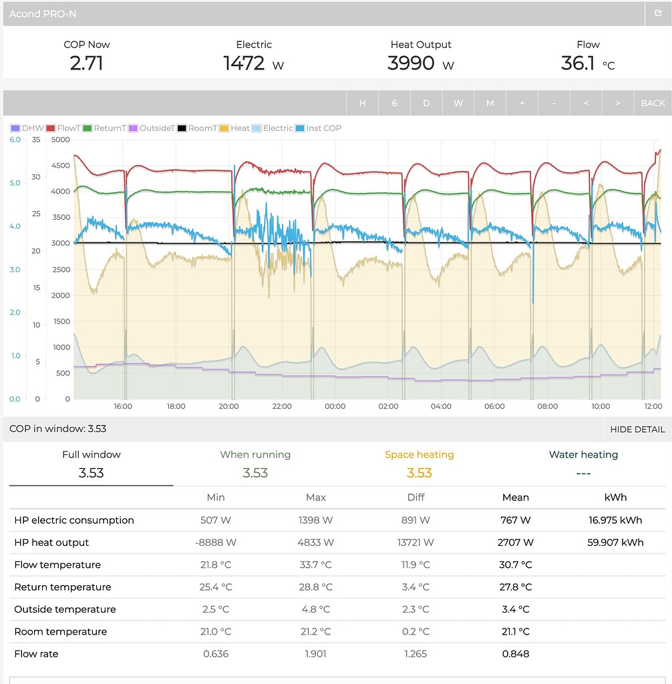This screenshot has height=684, width=672.
Task: Select the 6-hour chart view
Action: pyautogui.click(x=395, y=103)
